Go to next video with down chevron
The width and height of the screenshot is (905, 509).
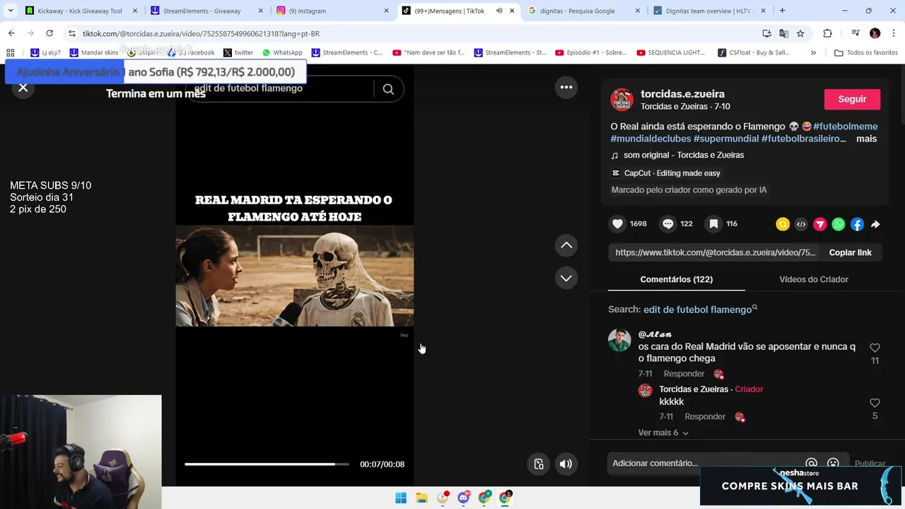[566, 278]
